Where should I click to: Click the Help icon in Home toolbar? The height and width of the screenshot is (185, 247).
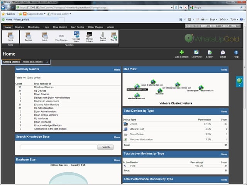pos(236,54)
